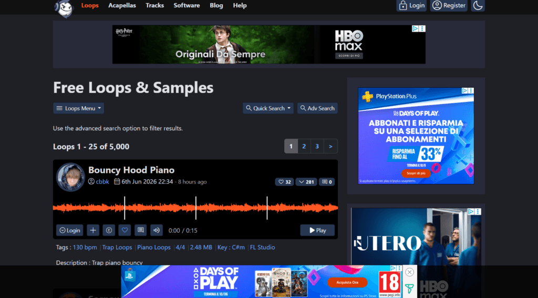Go to the Tracks menu item
Screen dimensions: 538x298
coord(155,5)
